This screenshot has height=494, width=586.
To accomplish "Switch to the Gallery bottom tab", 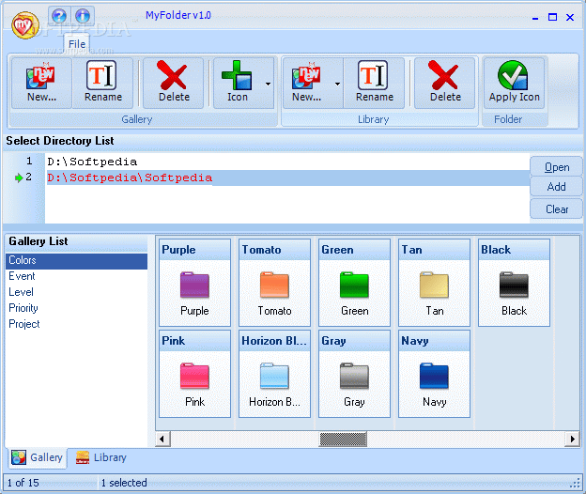I will [38, 457].
